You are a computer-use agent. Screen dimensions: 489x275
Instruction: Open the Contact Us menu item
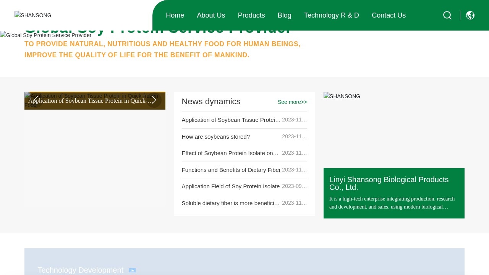tap(389, 15)
